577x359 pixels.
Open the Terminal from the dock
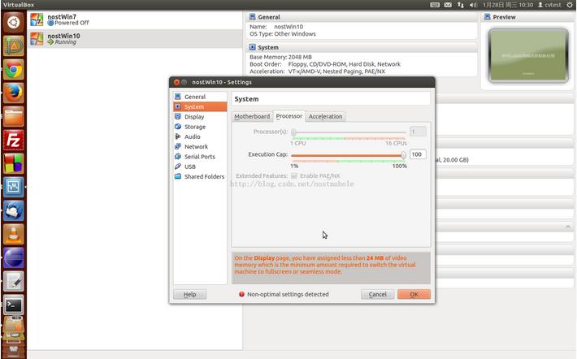14,305
